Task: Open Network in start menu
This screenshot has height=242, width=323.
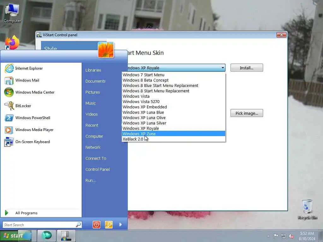Action: pos(93,147)
